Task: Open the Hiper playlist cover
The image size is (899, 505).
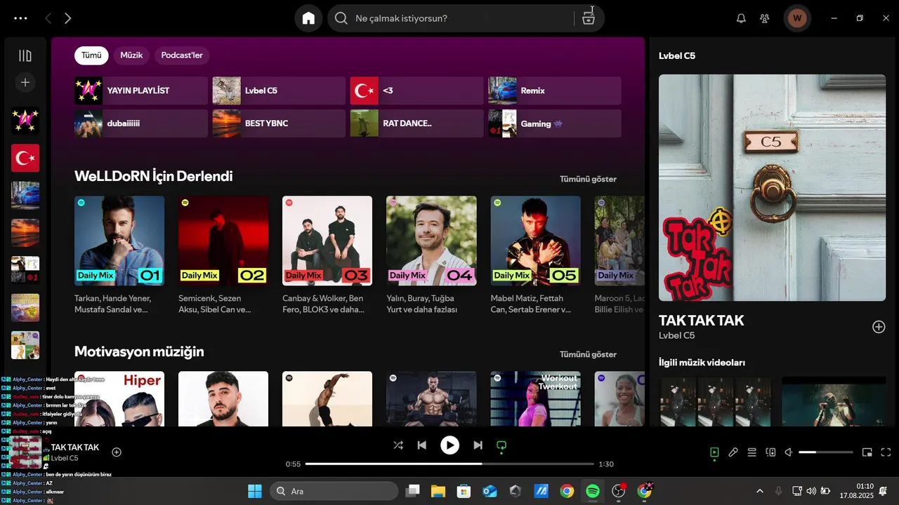Action: tap(119, 398)
